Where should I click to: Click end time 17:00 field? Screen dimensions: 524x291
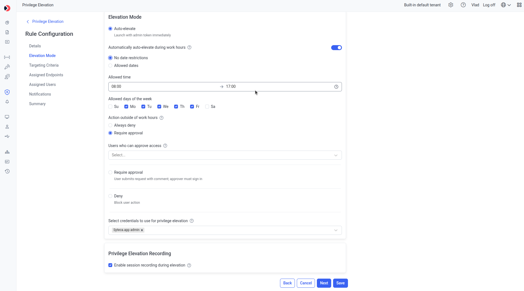[x=278, y=86]
